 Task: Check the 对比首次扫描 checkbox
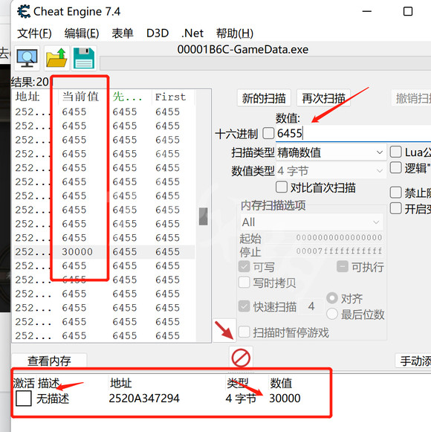[282, 187]
